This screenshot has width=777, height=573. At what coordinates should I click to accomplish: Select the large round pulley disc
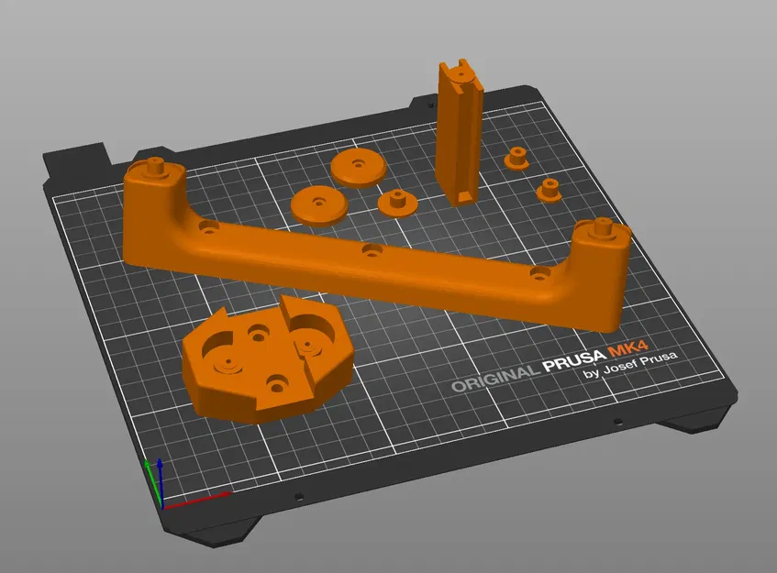tap(358, 167)
